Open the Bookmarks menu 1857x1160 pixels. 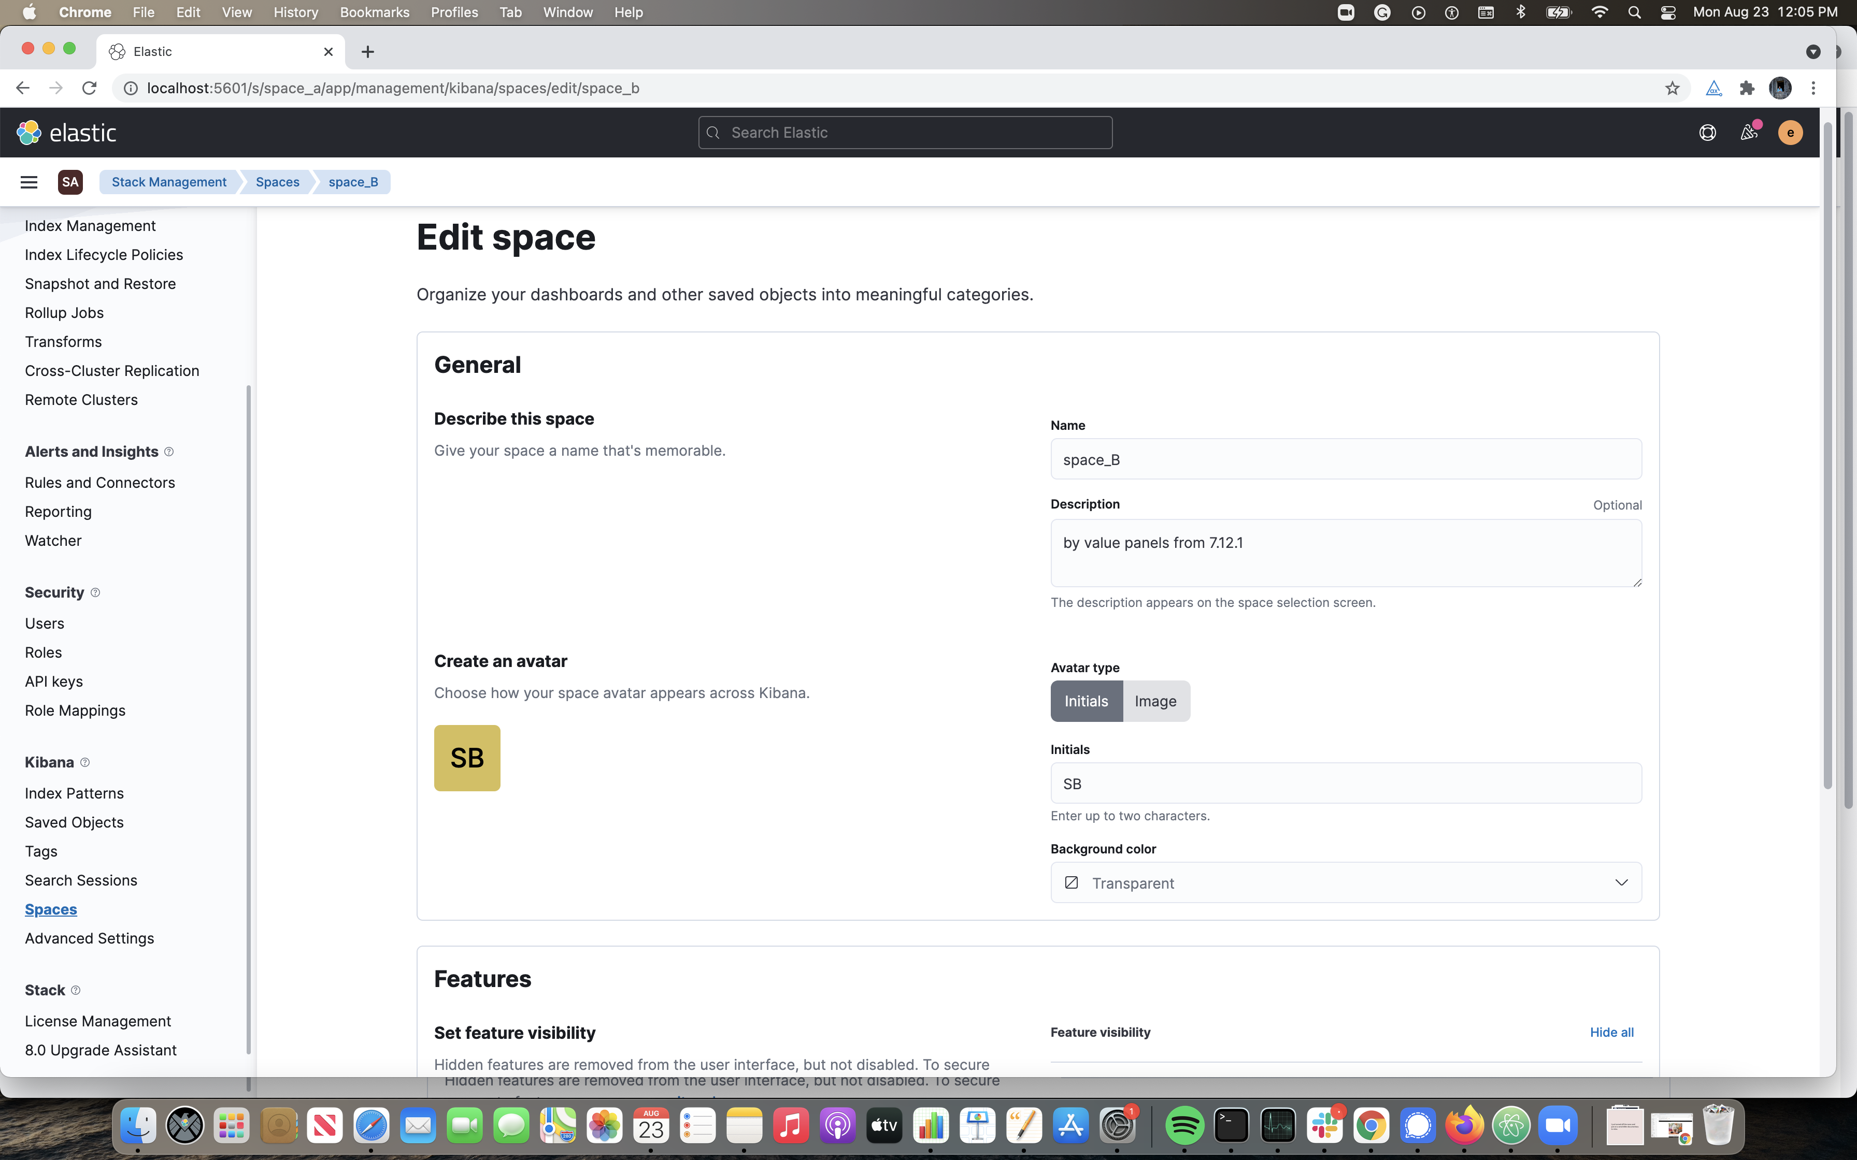click(375, 12)
